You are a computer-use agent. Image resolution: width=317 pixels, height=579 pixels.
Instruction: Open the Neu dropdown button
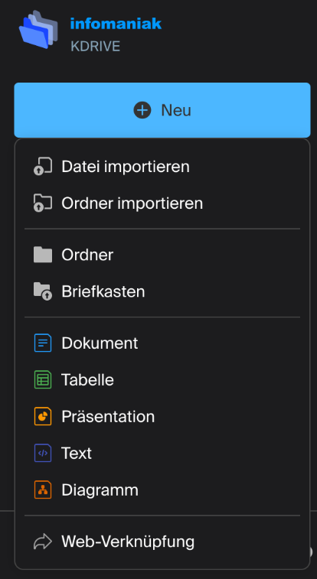(x=162, y=110)
